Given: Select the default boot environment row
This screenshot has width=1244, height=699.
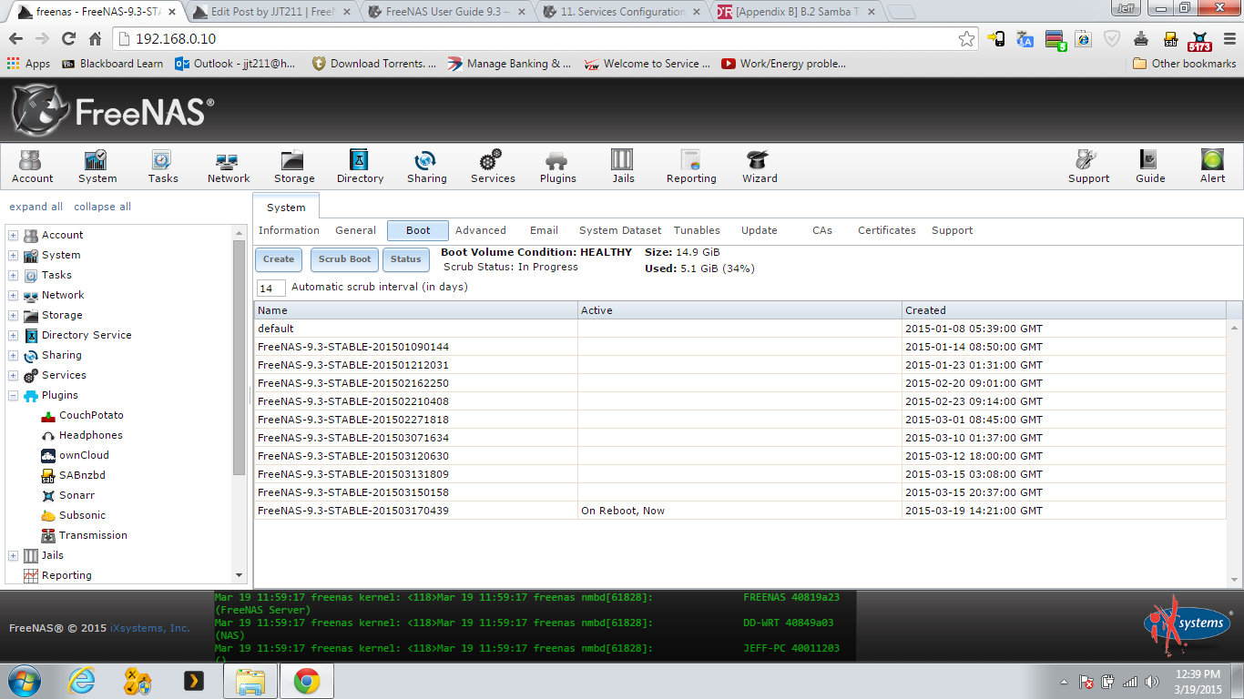Looking at the screenshot, I should (740, 329).
